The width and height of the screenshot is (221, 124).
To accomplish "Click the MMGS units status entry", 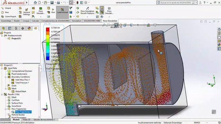I will 197,123.
